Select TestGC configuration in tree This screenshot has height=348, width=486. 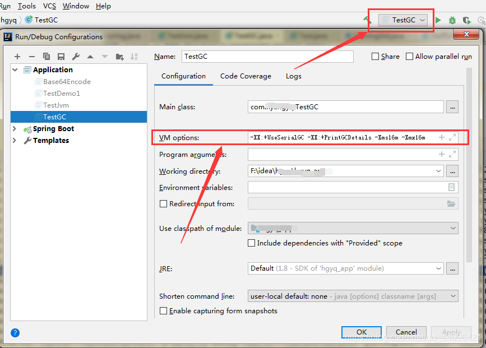(78, 117)
